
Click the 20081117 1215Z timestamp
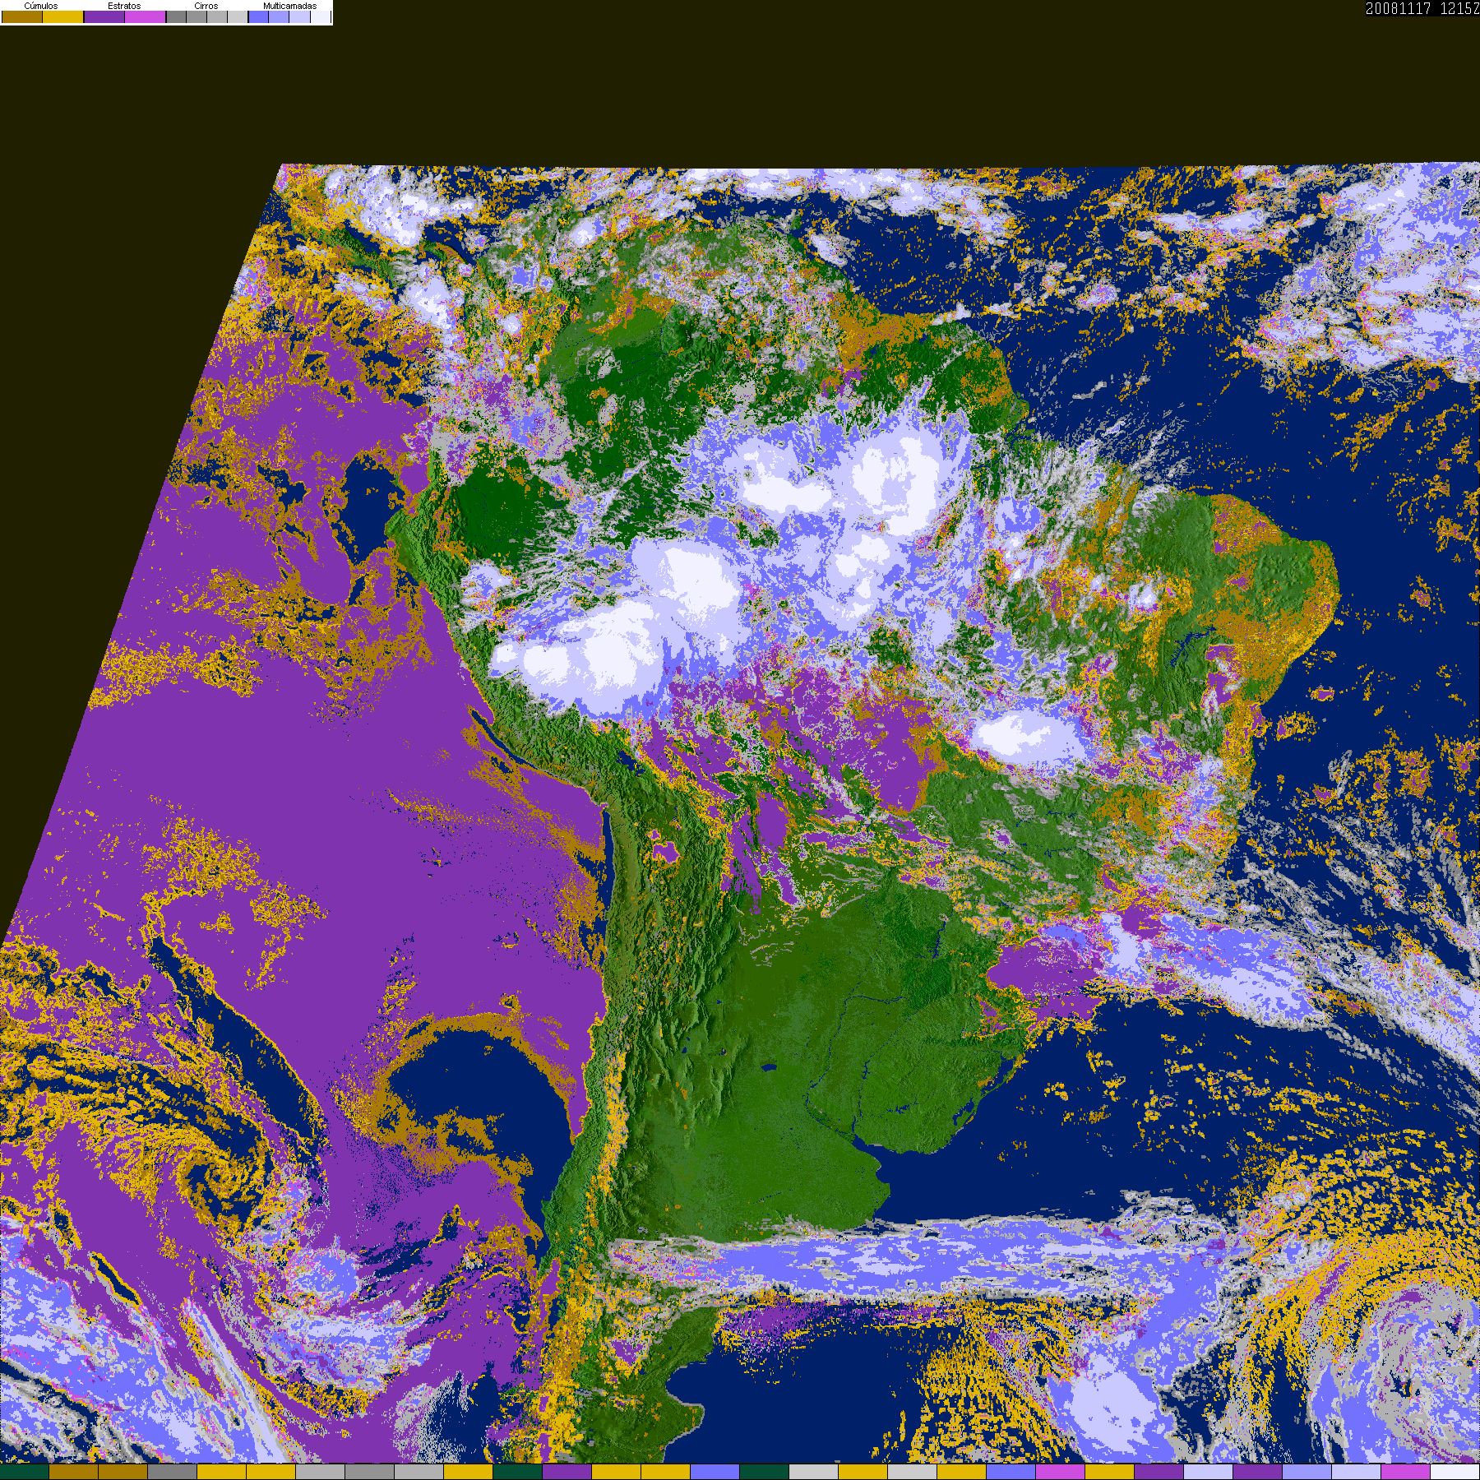(x=1422, y=8)
